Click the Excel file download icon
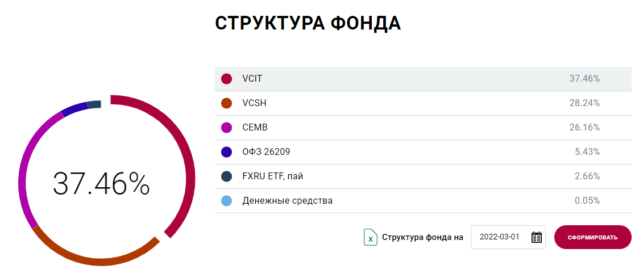 (370, 237)
